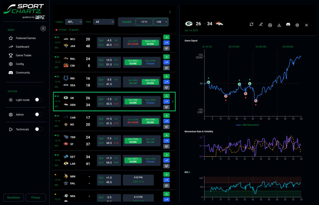Click the printer icon in the chart header
The height and width of the screenshot is (205, 319).
pos(270,25)
